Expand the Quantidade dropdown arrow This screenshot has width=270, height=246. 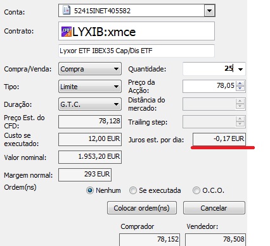point(240,69)
